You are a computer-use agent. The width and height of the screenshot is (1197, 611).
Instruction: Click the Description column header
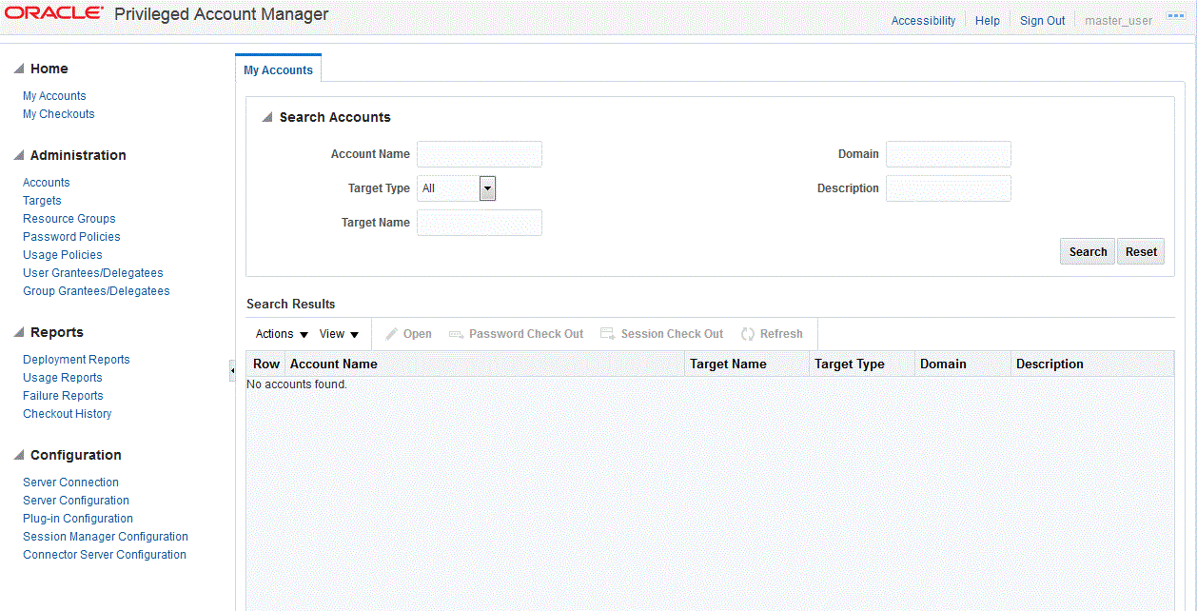[1092, 365]
